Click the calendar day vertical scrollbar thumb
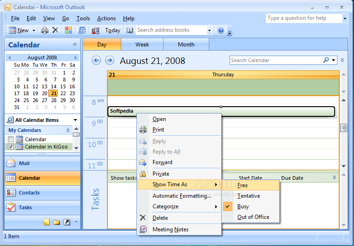This screenshot has width=354, height=246. pos(343,128)
